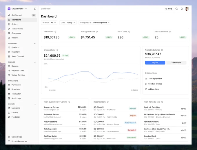Open the Branch All dropdown
The image size is (197, 150).
point(49,23)
